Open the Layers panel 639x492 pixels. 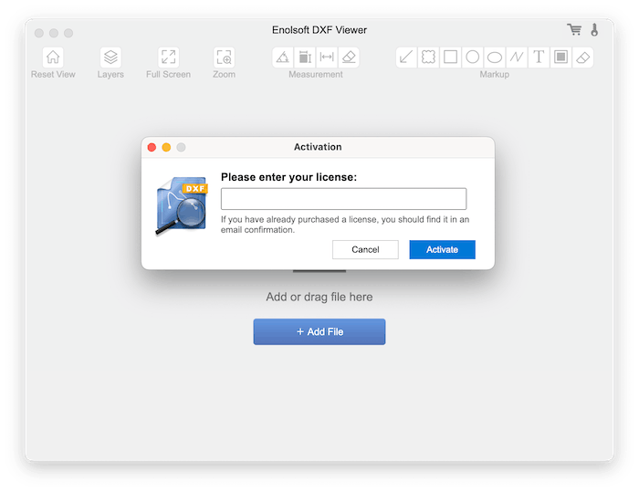pos(110,58)
